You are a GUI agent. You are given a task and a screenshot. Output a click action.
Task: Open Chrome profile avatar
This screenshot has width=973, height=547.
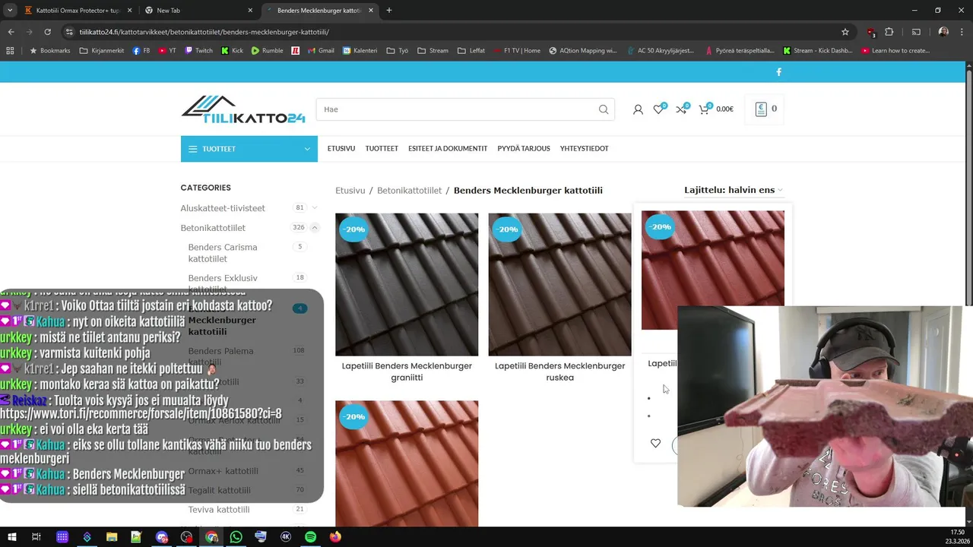coord(943,32)
